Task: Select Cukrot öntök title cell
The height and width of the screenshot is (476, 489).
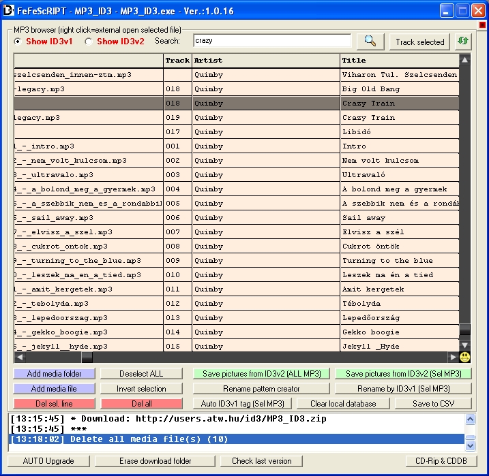Action: (x=400, y=247)
